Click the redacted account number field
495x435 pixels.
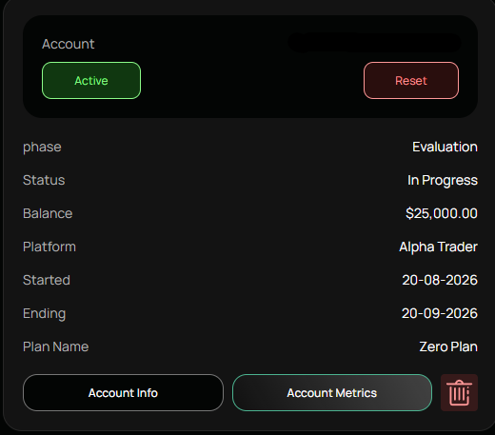coord(374,43)
